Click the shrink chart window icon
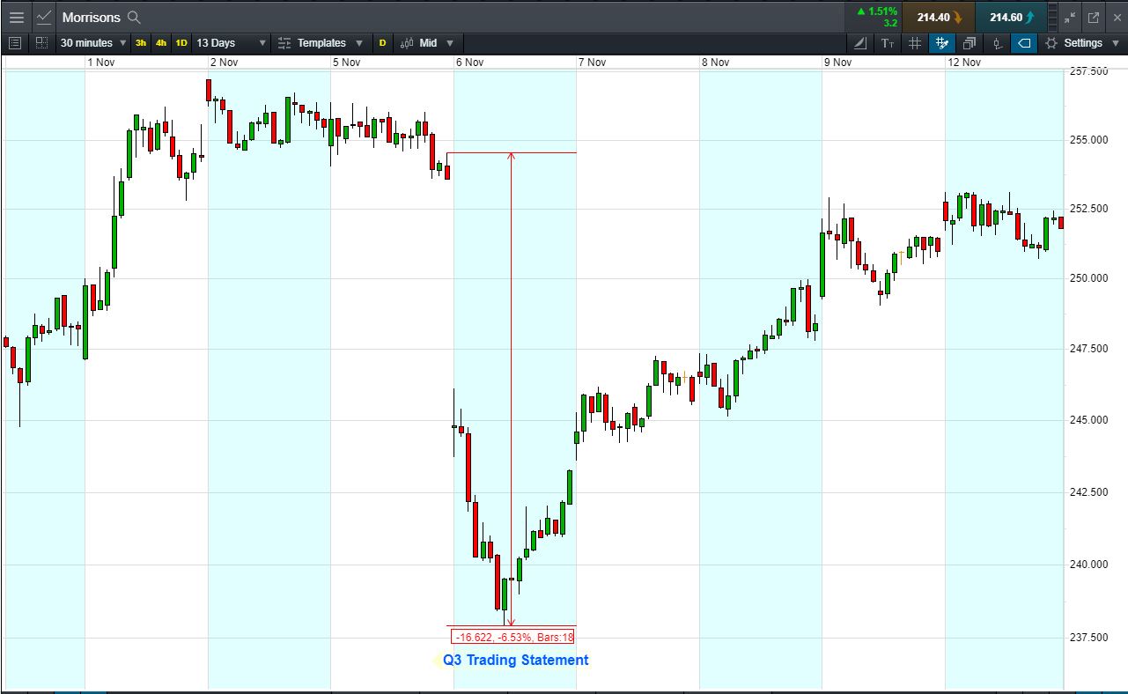1128x694 pixels. [1071, 17]
